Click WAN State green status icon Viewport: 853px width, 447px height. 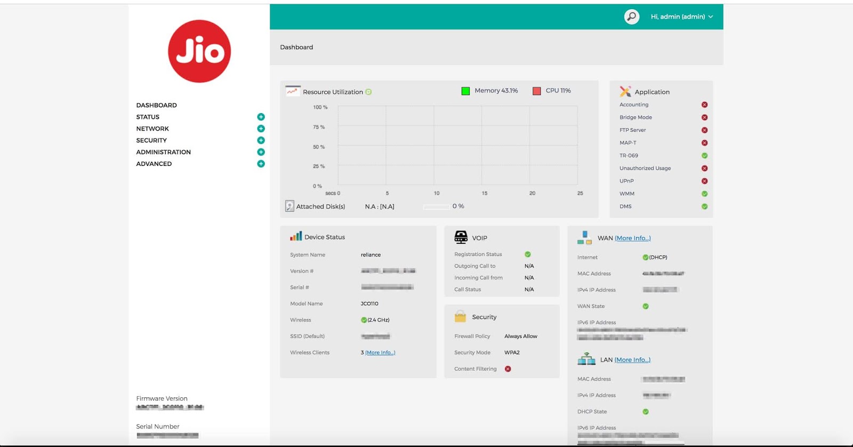646,306
